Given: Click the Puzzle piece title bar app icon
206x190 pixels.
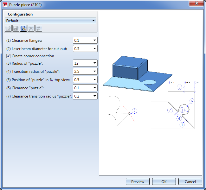Looking at the screenshot, I should (x=5, y=5).
